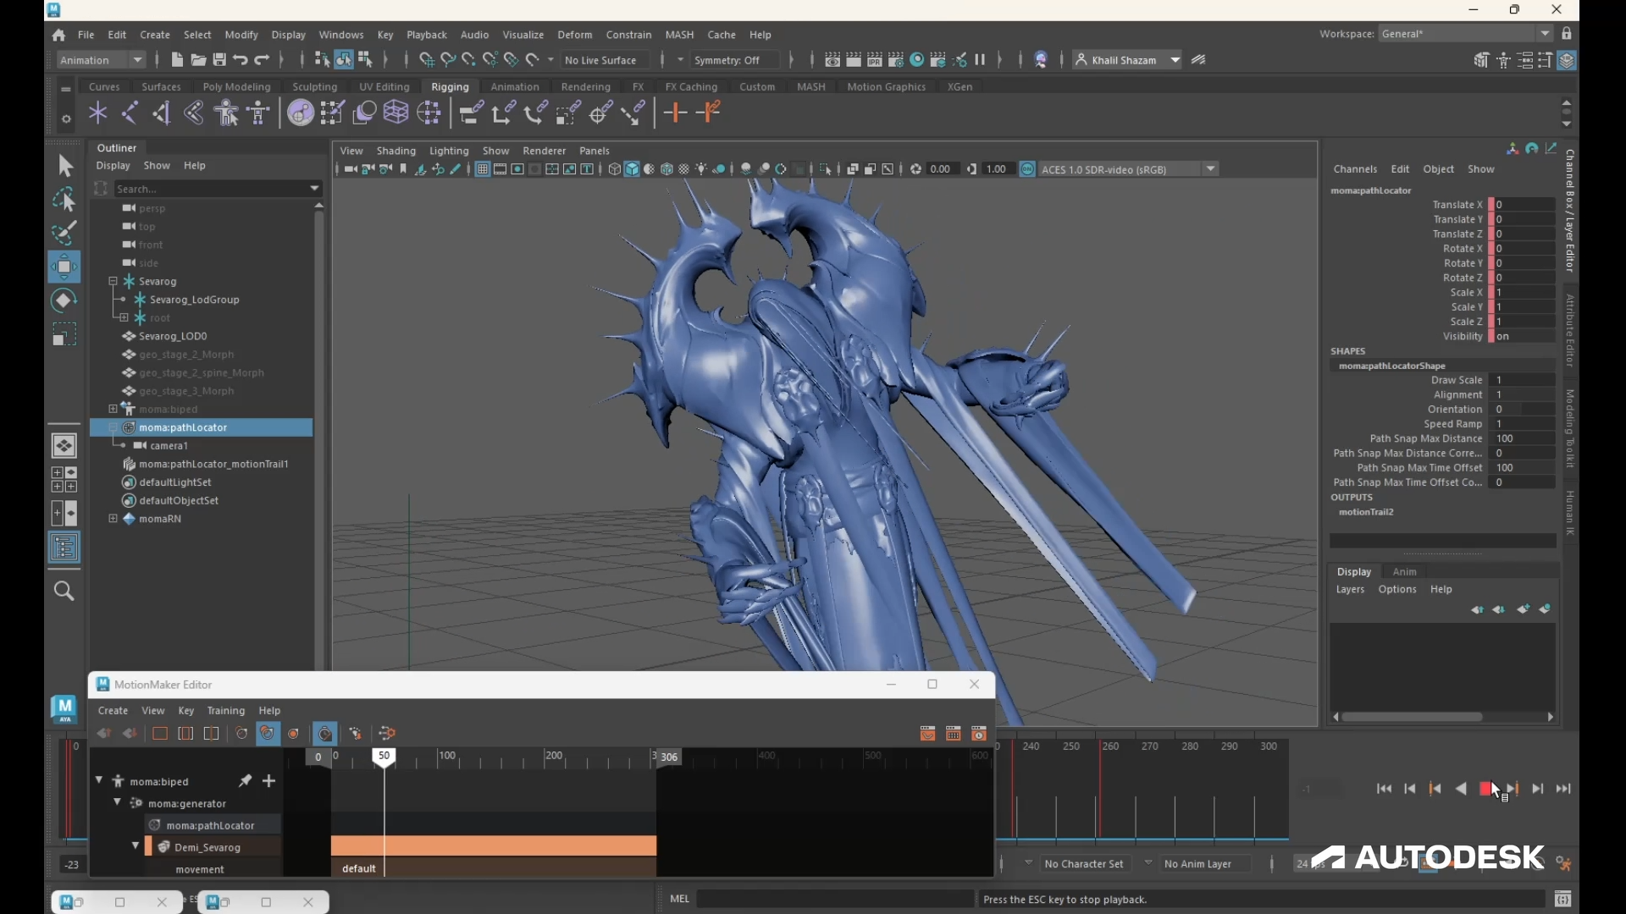Undo the last action

tap(241, 60)
